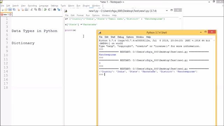Viewport: 224px width, 126px height.
Task: Click the 'Dictionary' text on line 7
Action: 23,43
